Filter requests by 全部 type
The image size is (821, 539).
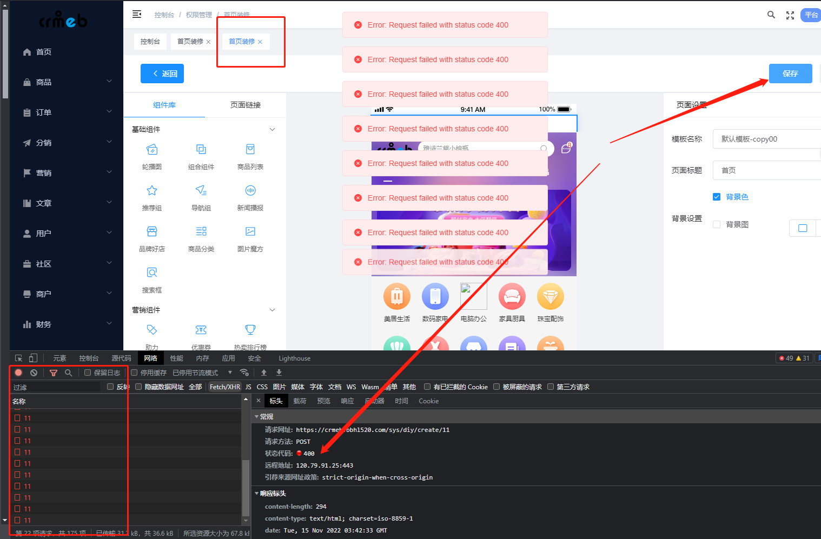(195, 387)
